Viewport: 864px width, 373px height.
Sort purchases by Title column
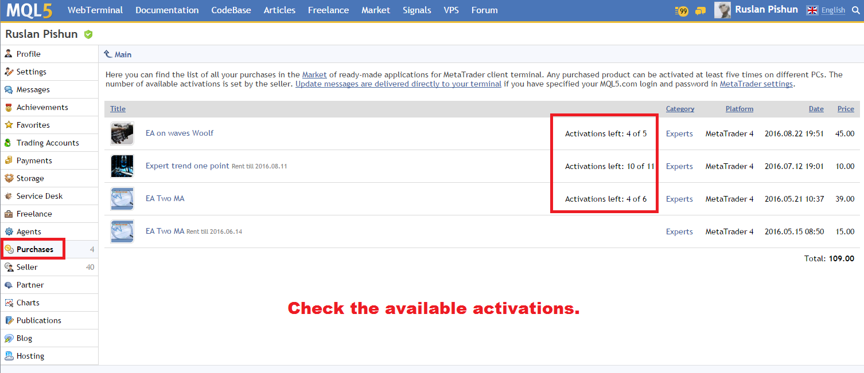(118, 109)
